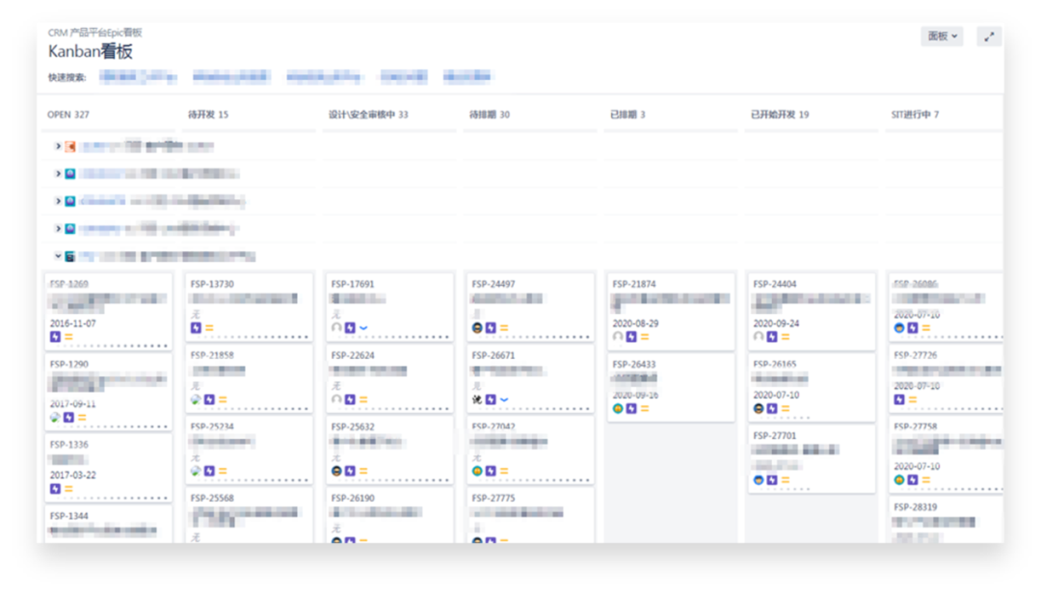Open issue FSP-27726

(917, 355)
